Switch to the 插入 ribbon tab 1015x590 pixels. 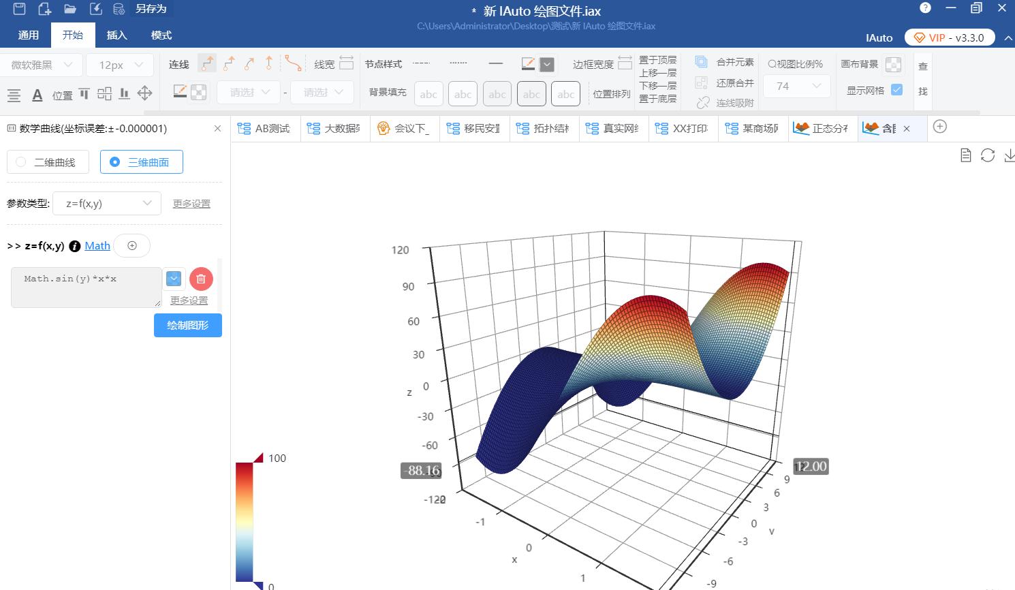pyautogui.click(x=116, y=35)
